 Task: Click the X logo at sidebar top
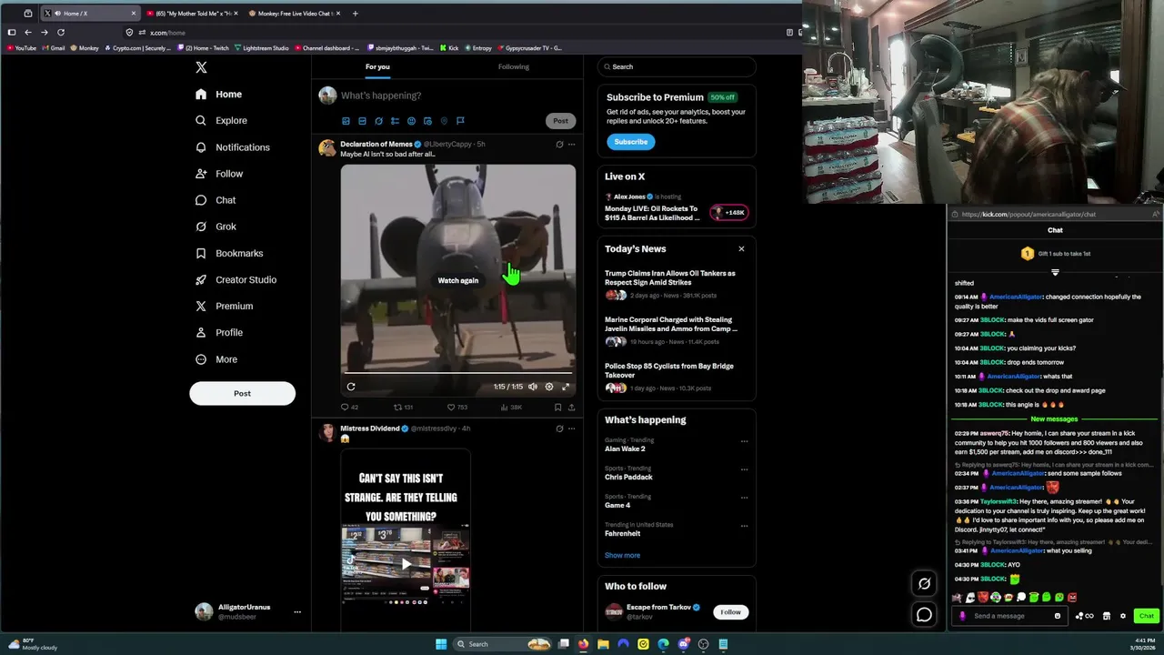pos(201,67)
